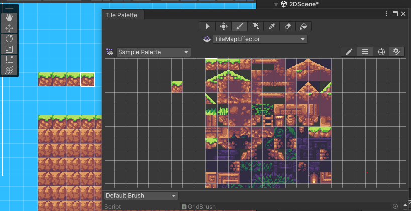Pick the ladder tile in palette

268,121
